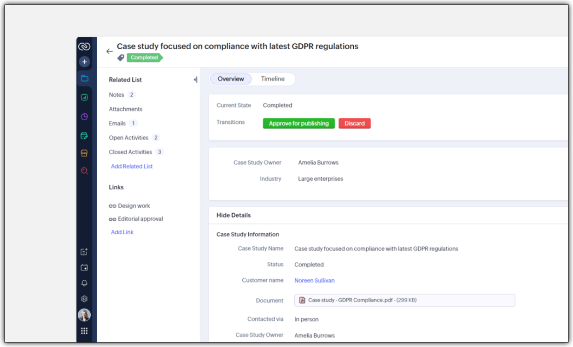The width and height of the screenshot is (573, 347).
Task: Switch to the Timeline tab
Action: point(273,79)
